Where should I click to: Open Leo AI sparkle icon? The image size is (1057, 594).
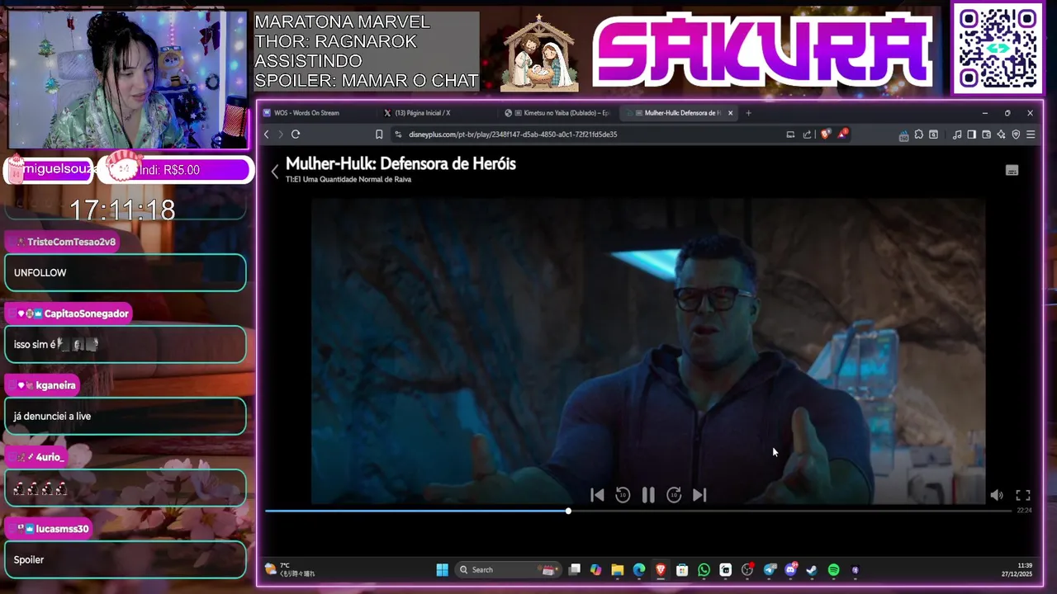[1001, 134]
